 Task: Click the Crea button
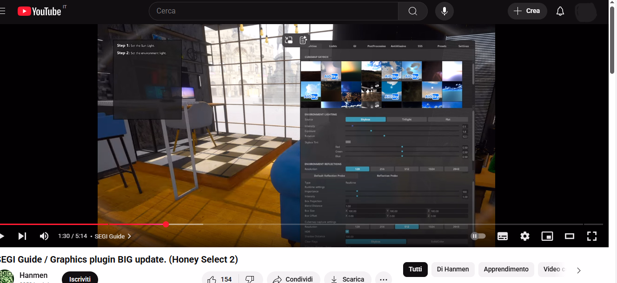click(527, 11)
